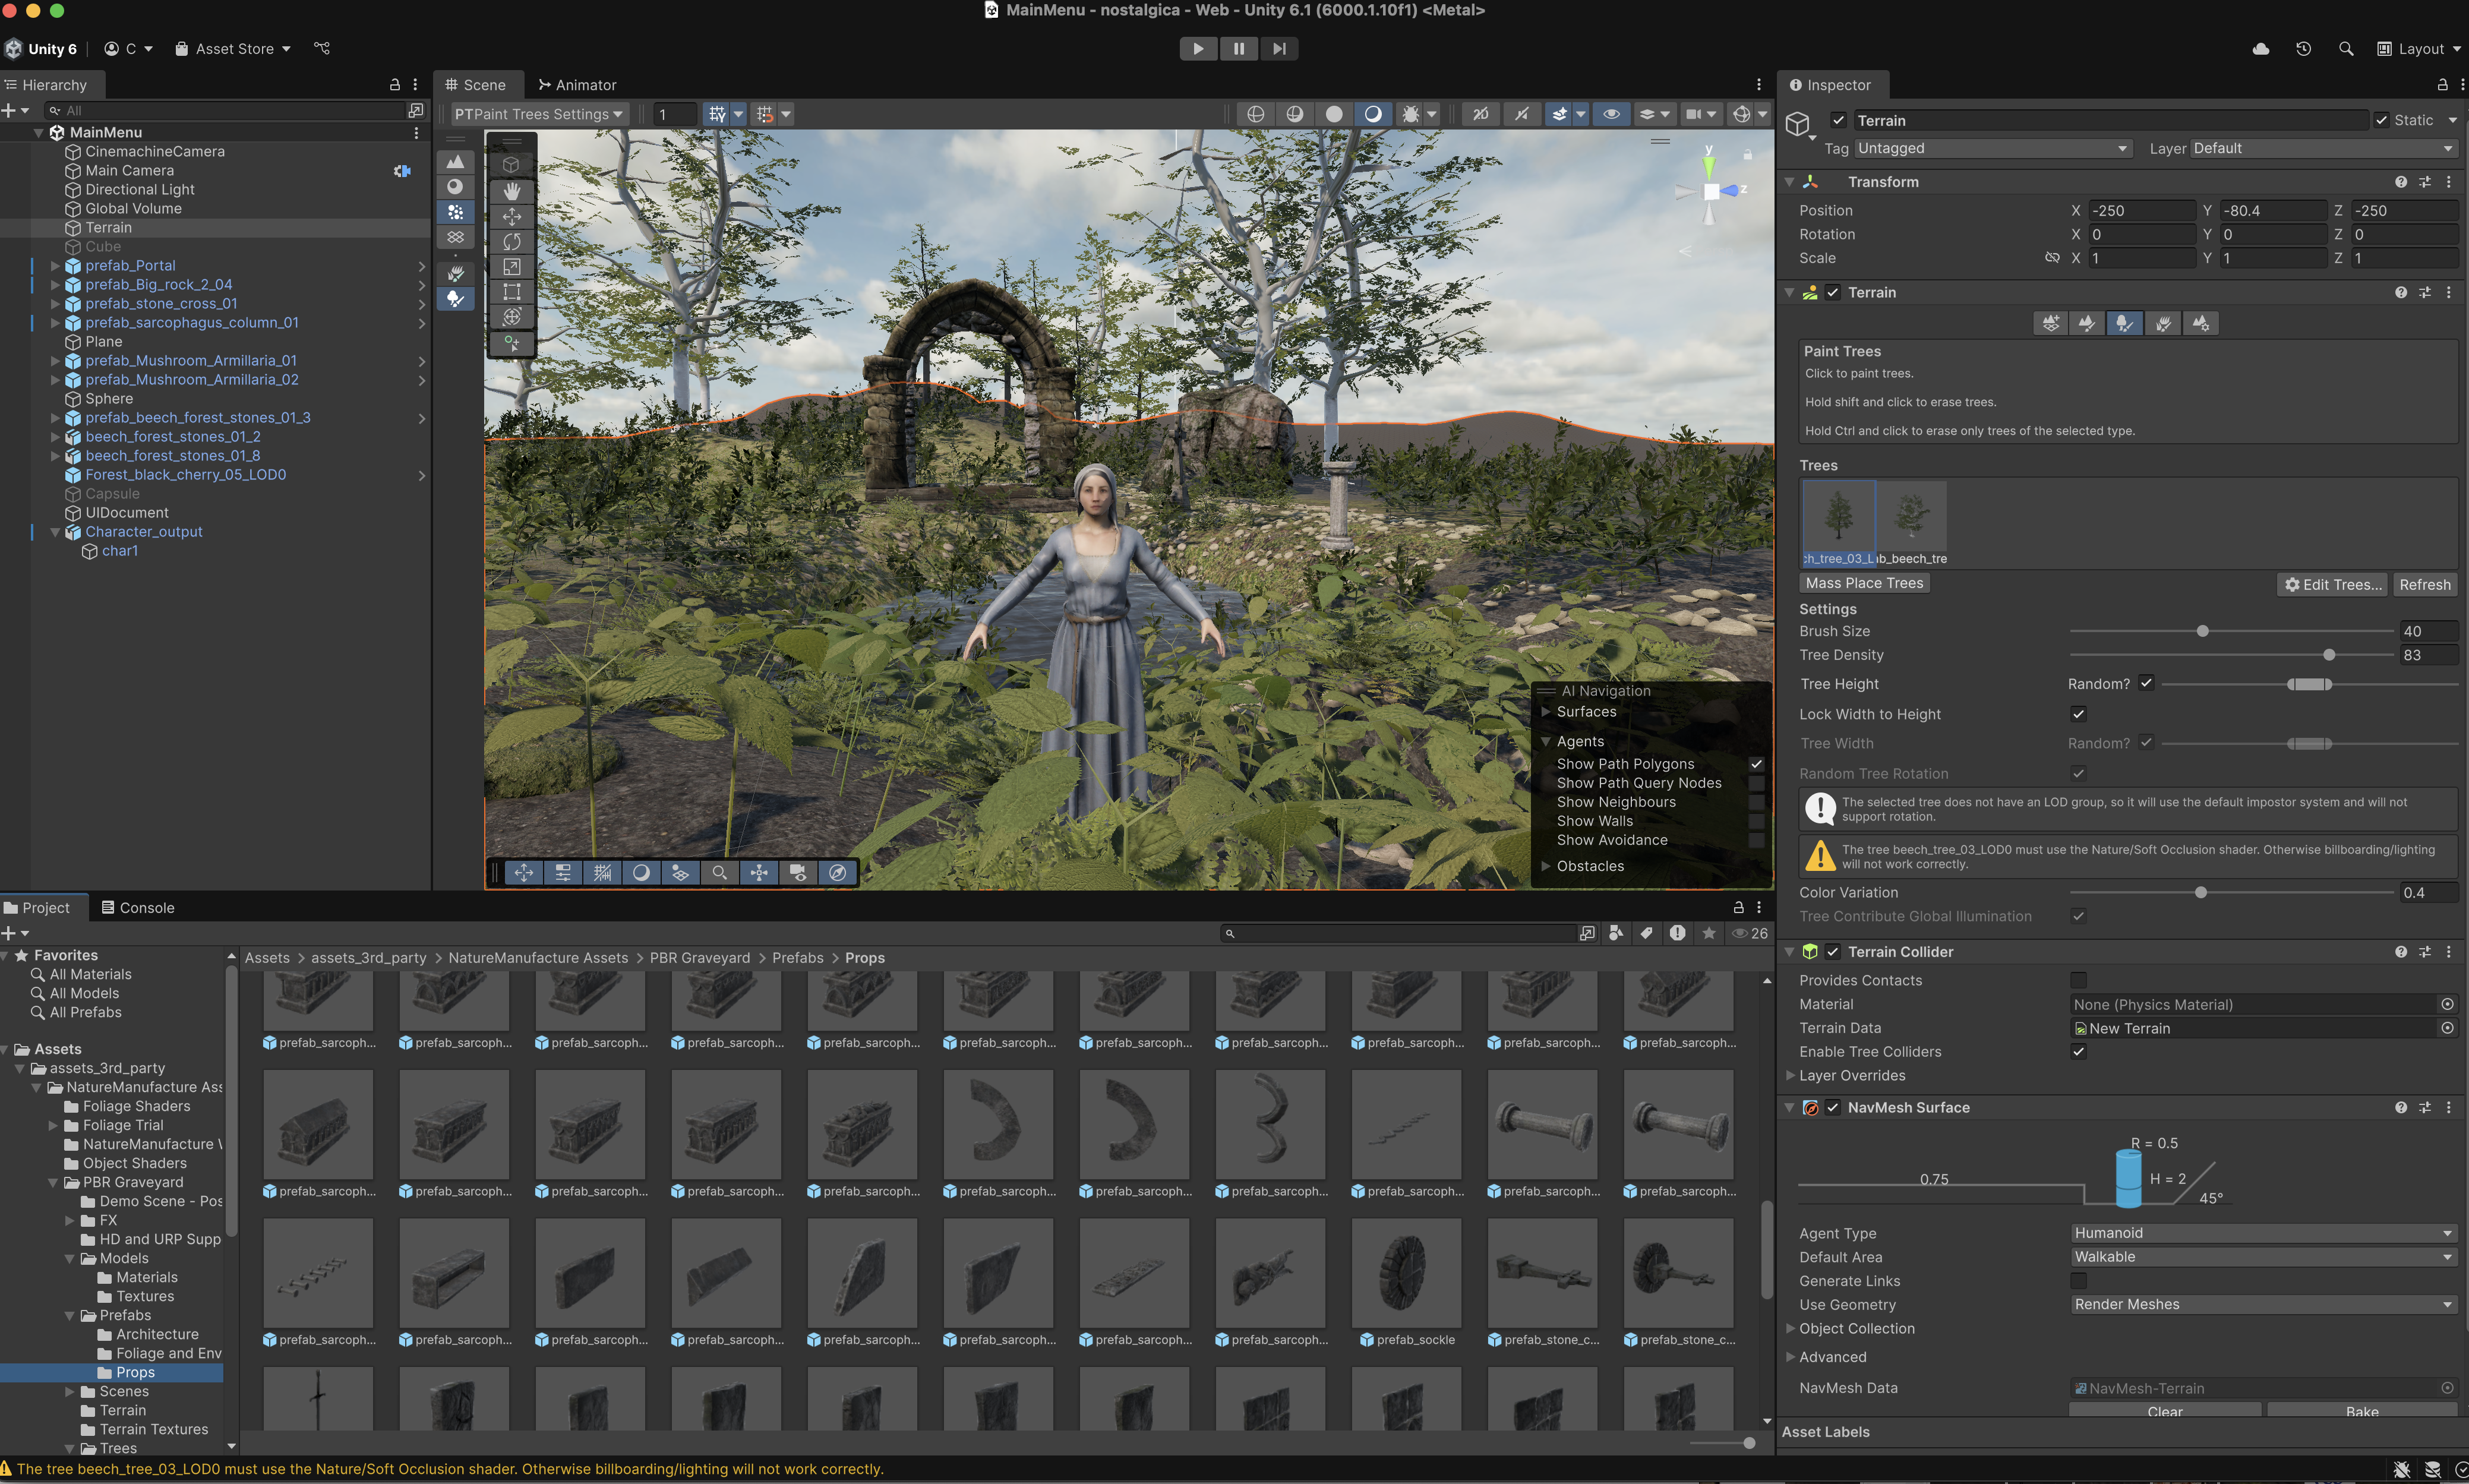The height and width of the screenshot is (1484, 2469).
Task: Select the Rotate tool in scene toolbar
Action: tap(512, 241)
